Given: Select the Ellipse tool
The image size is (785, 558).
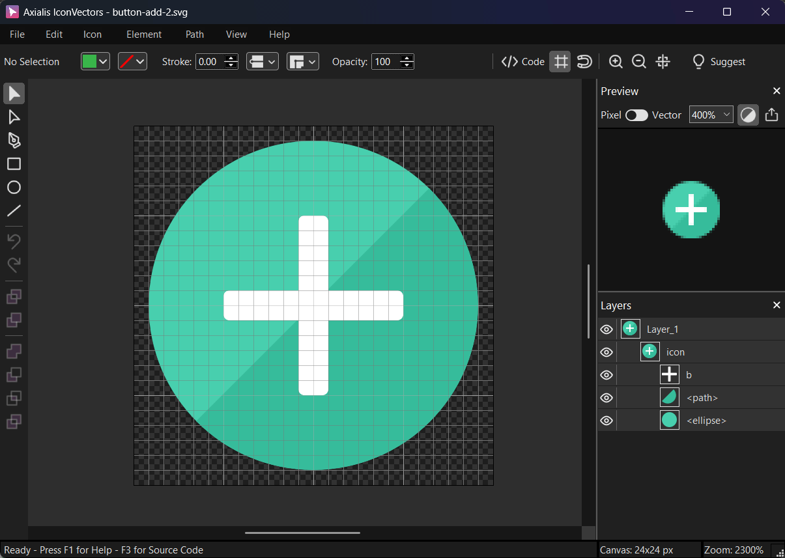Looking at the screenshot, I should (x=14, y=188).
